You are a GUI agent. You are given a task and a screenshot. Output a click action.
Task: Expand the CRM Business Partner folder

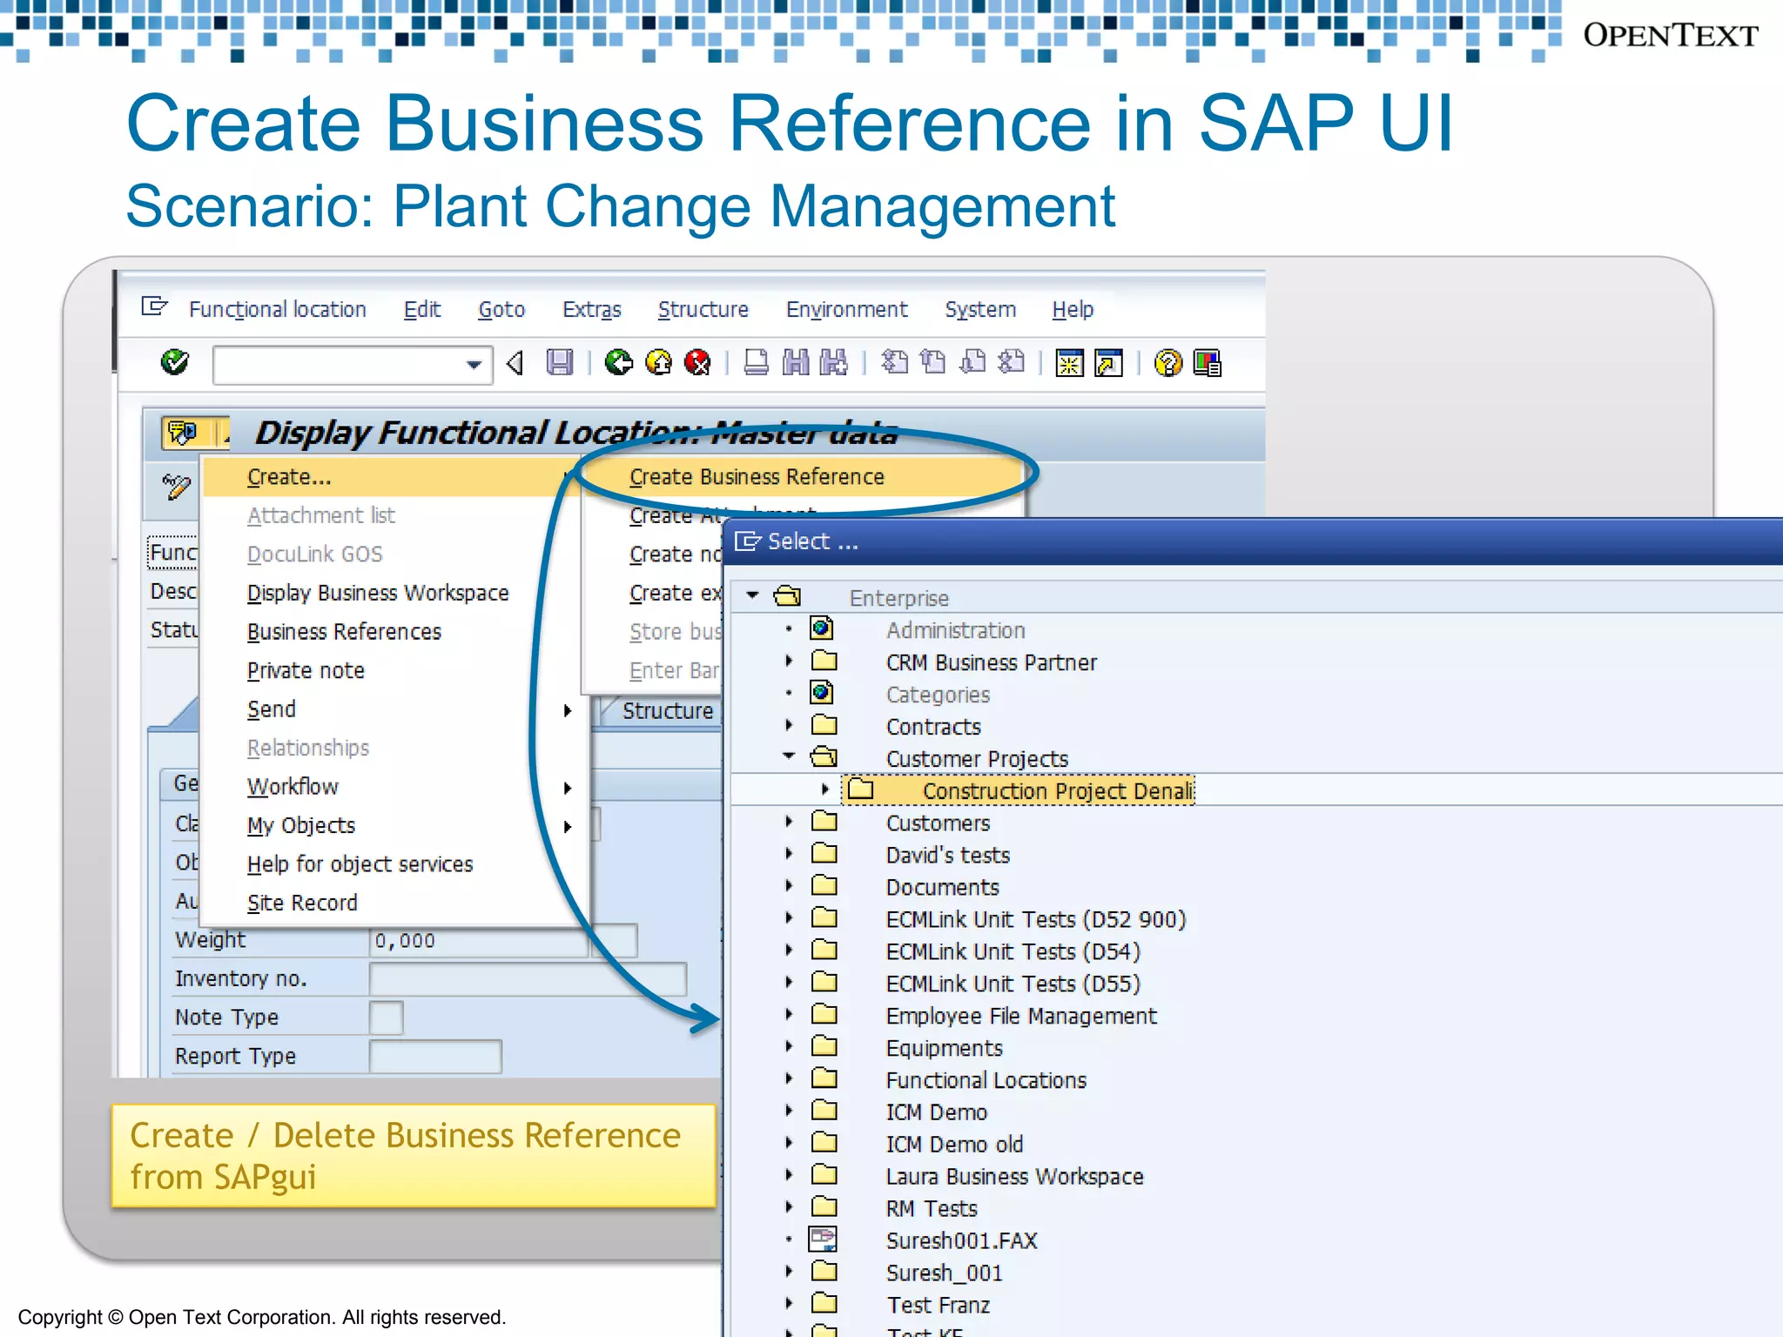[790, 661]
